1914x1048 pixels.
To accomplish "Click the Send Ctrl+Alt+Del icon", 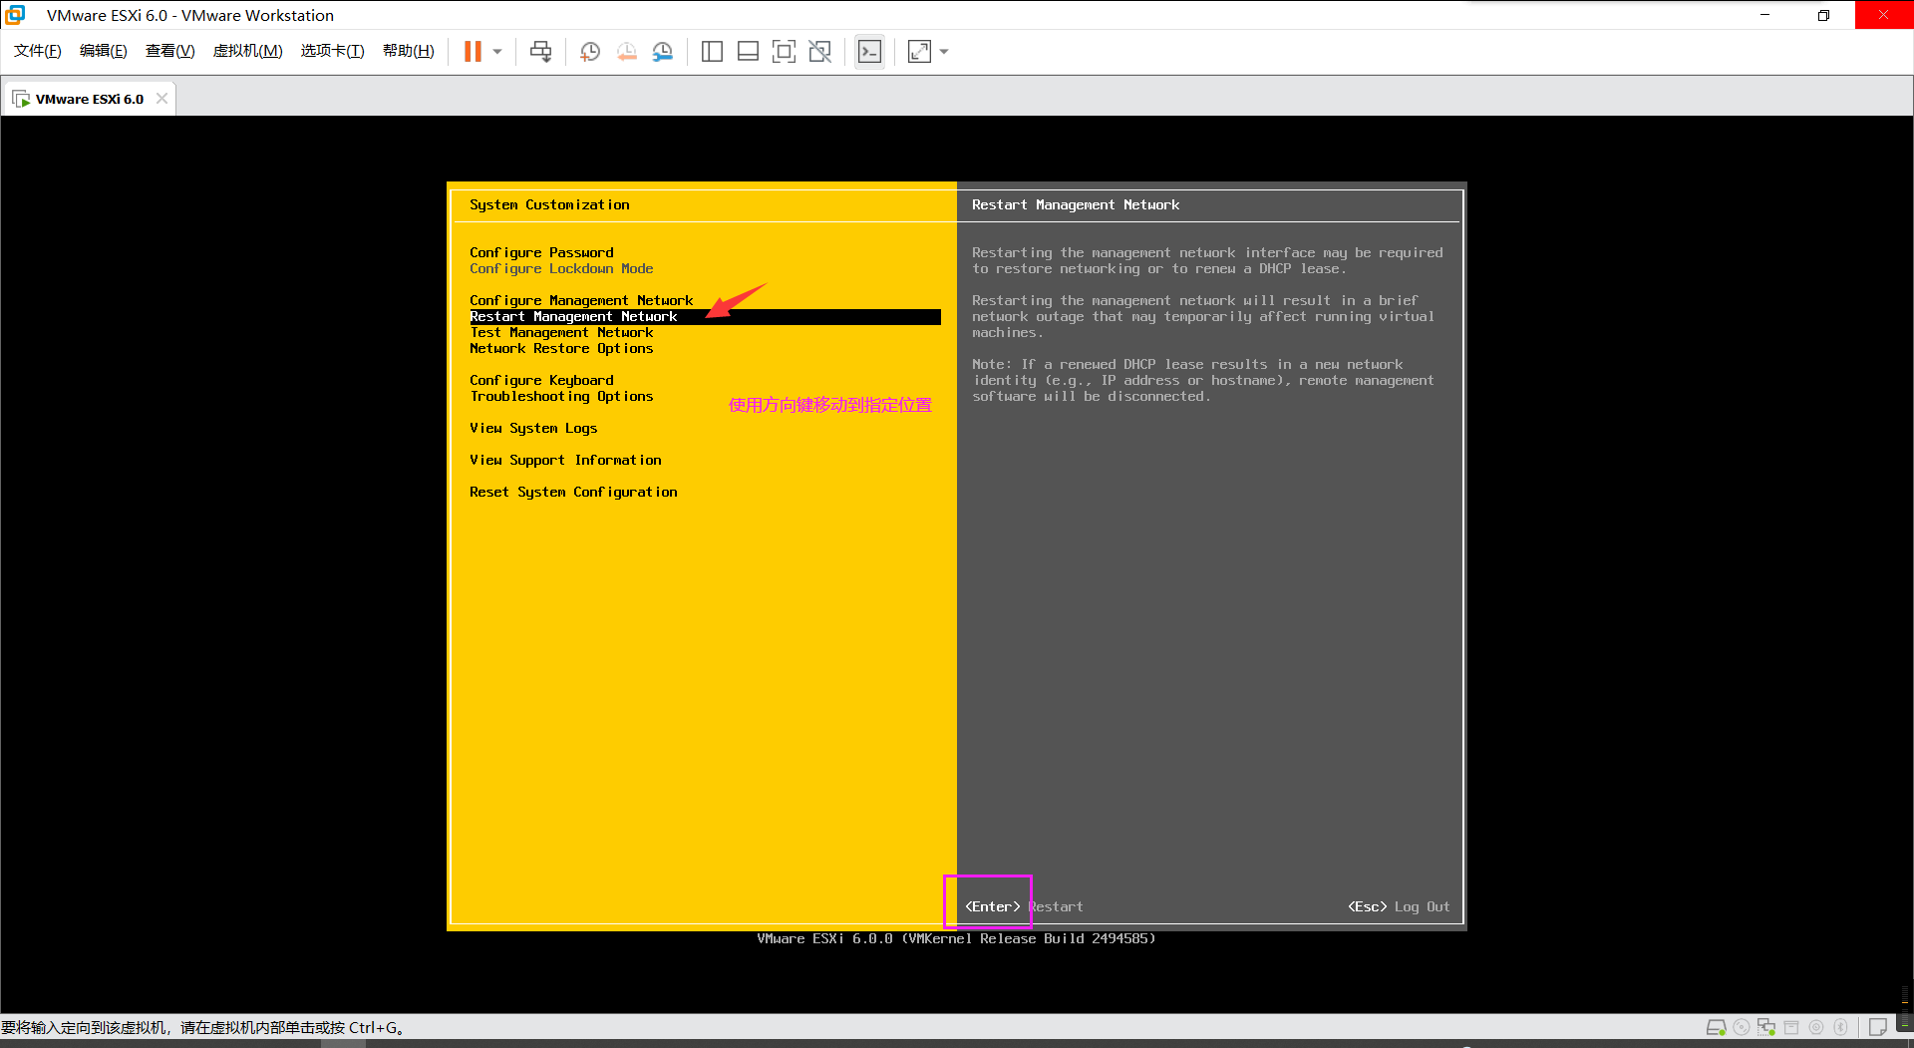I will click(541, 52).
